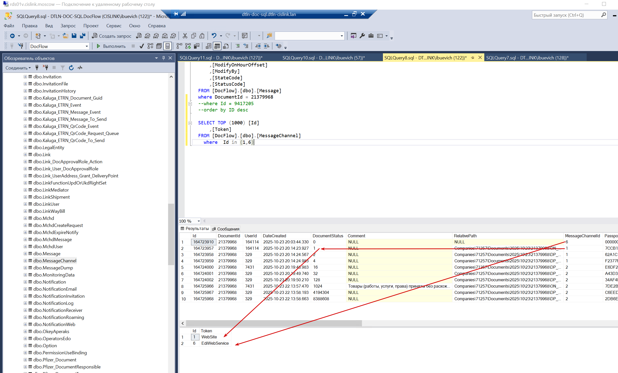Click the Properties wrench icon

click(x=362, y=36)
